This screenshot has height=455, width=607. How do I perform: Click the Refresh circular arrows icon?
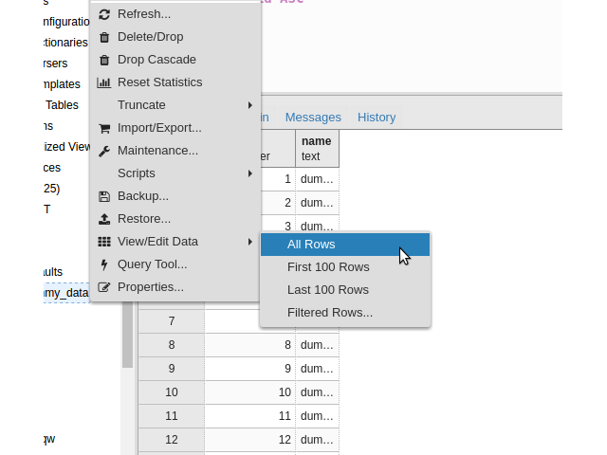pyautogui.click(x=104, y=14)
